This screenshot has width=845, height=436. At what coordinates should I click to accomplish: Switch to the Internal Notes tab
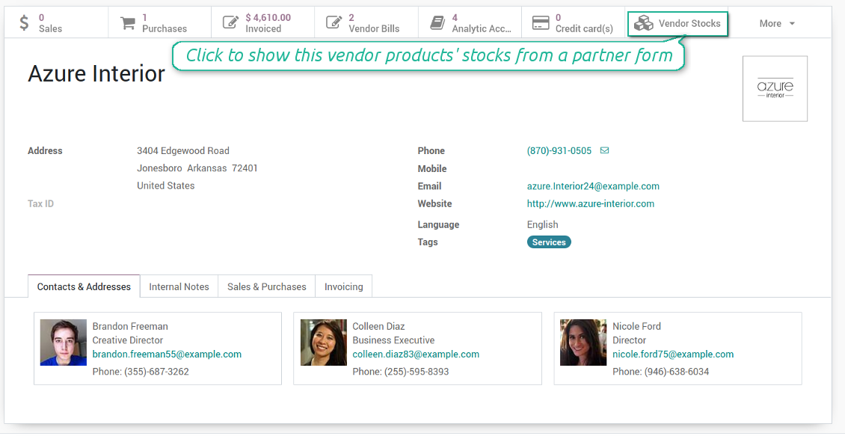pyautogui.click(x=179, y=286)
